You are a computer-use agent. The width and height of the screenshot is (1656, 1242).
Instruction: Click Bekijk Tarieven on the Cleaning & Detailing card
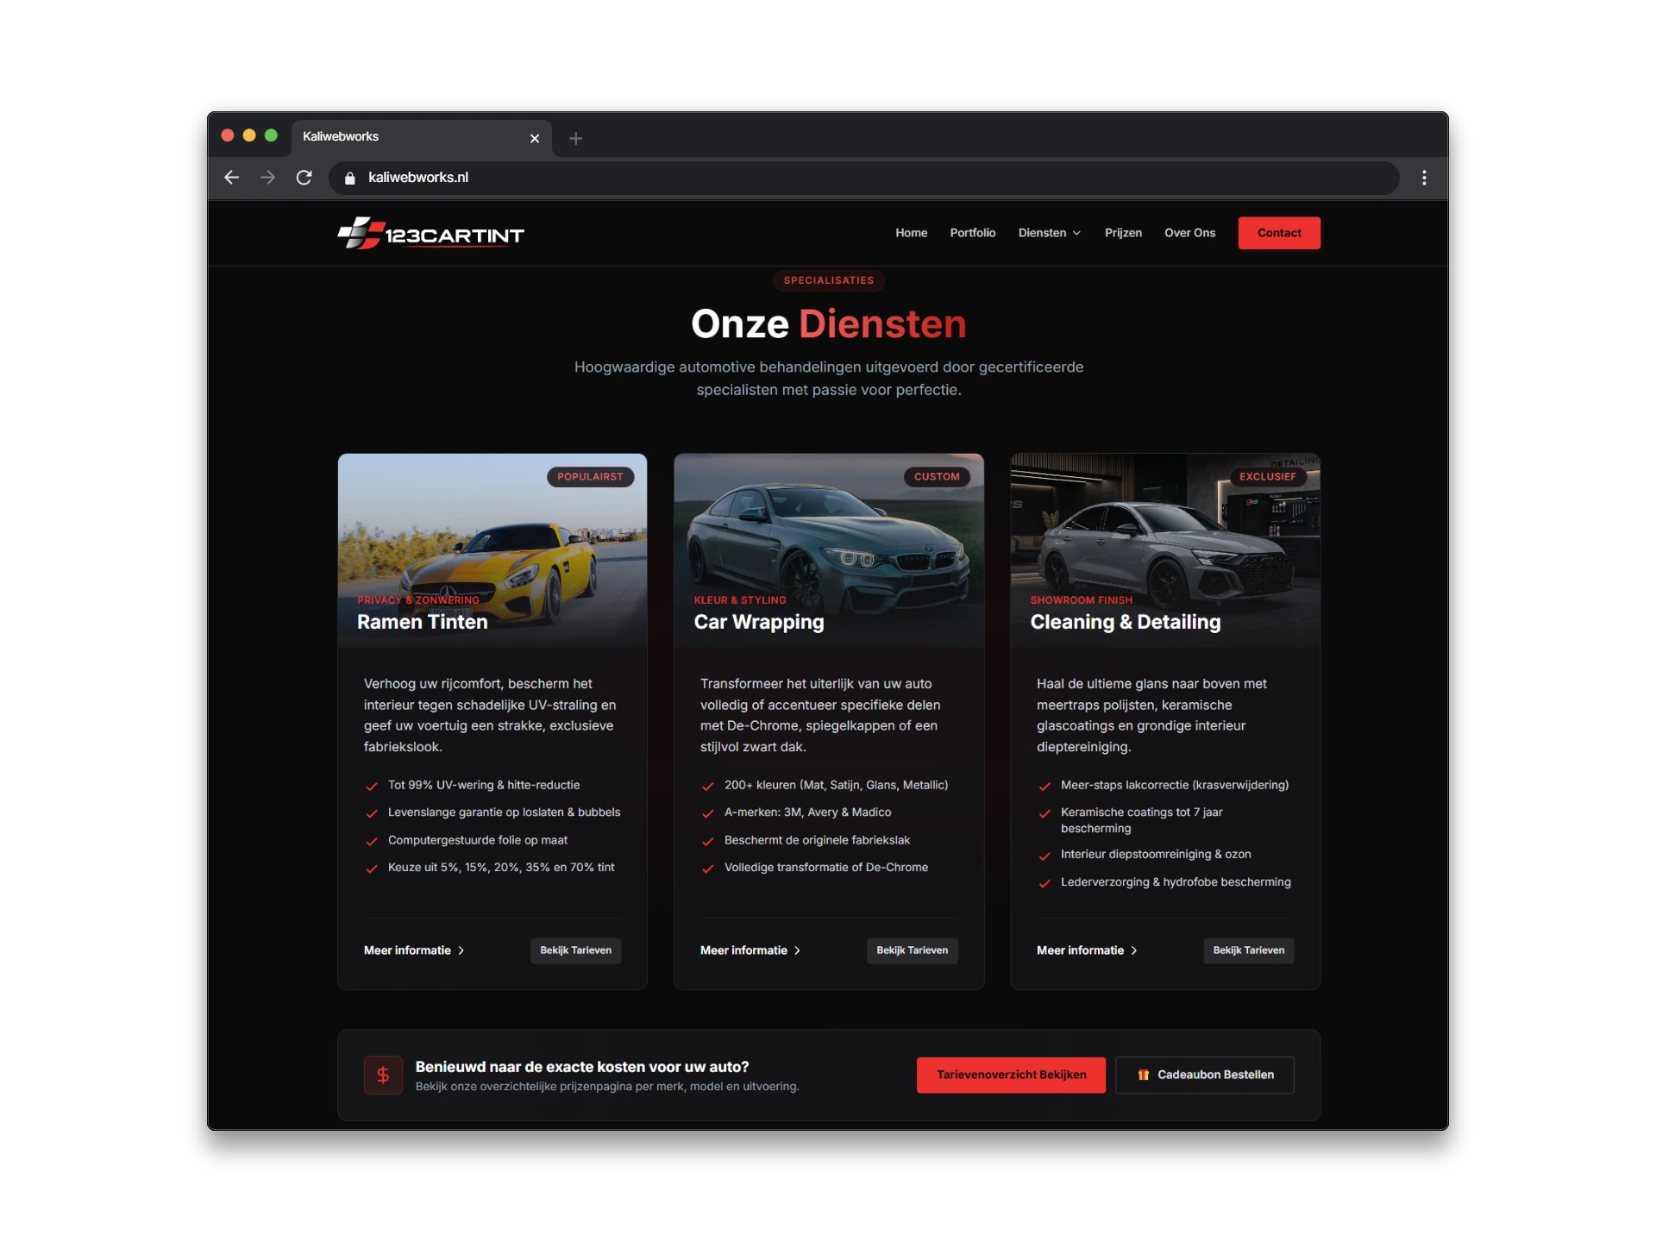(x=1249, y=950)
